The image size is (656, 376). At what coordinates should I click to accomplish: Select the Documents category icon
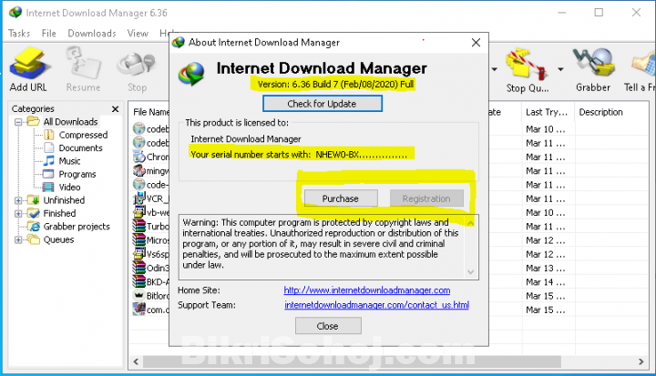(x=49, y=147)
